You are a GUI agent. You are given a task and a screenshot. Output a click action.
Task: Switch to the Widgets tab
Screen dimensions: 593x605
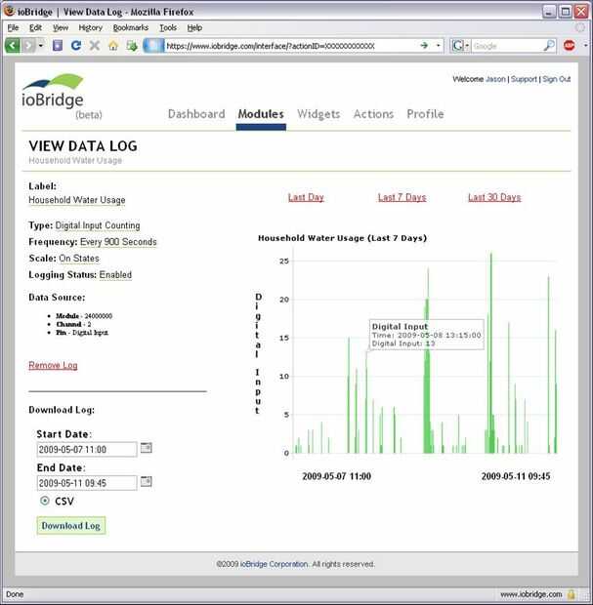pyautogui.click(x=318, y=114)
